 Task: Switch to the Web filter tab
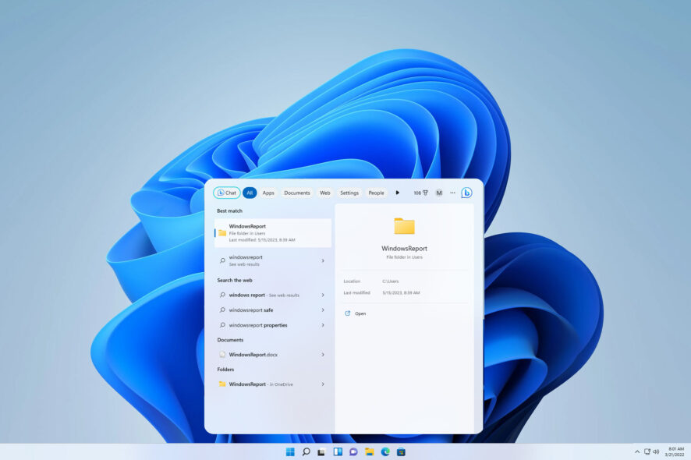point(324,193)
